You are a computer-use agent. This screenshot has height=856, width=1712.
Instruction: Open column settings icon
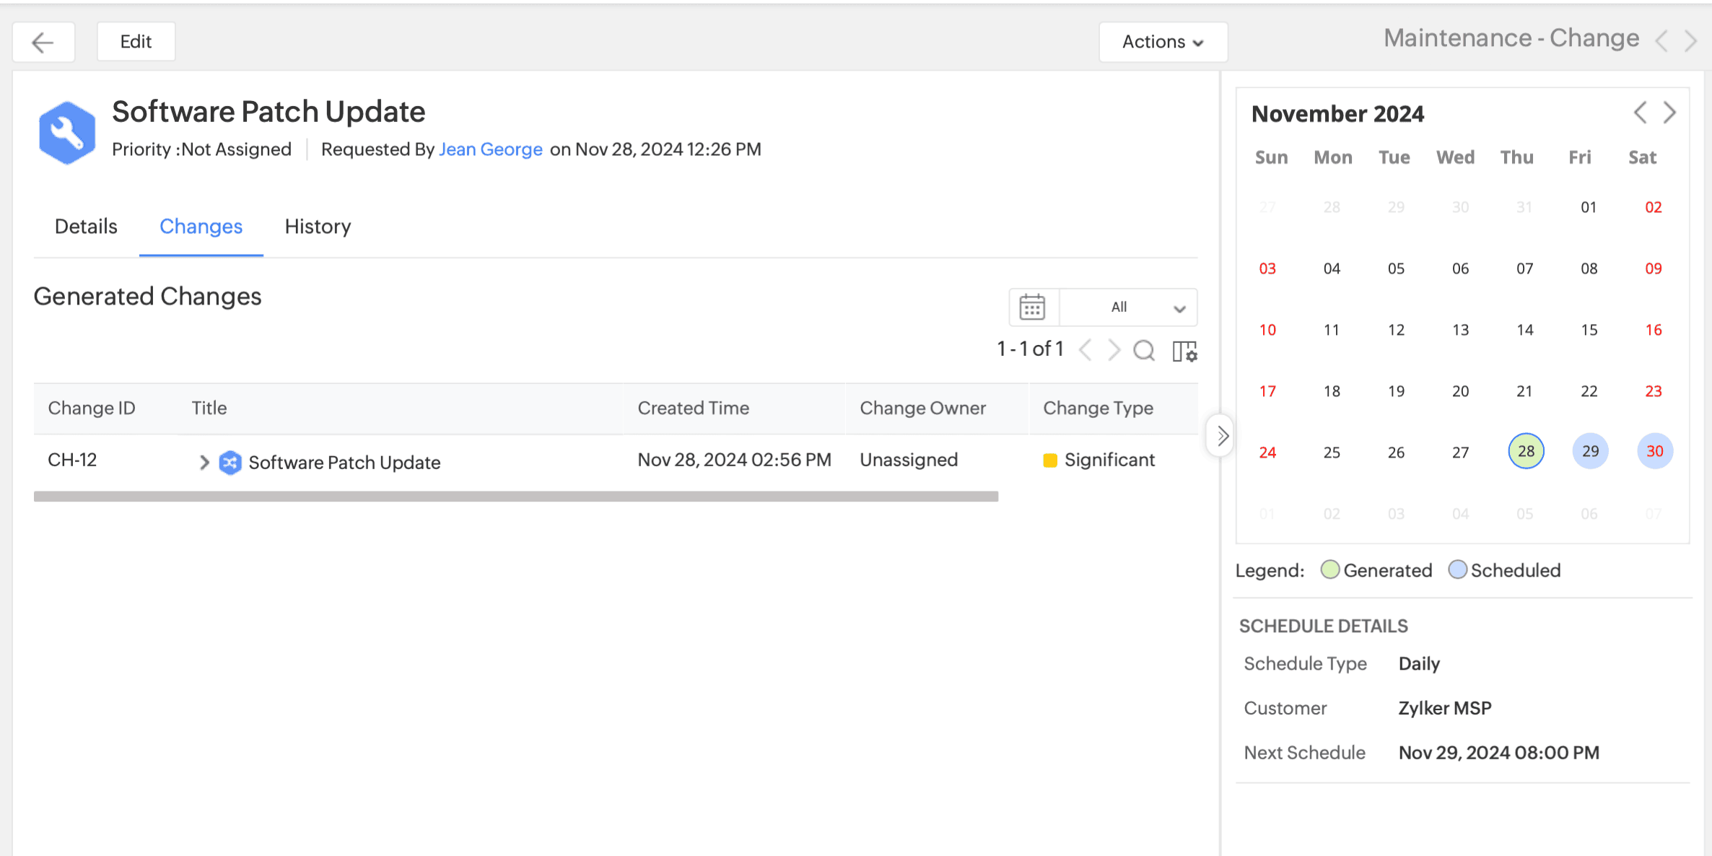(1184, 351)
